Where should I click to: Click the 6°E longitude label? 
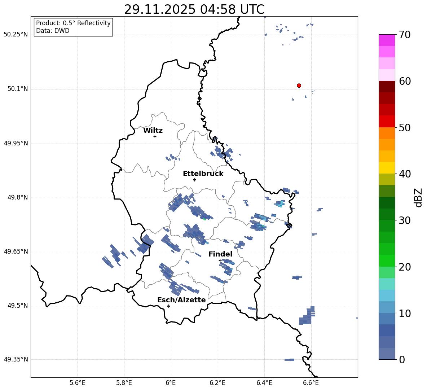(x=171, y=383)
